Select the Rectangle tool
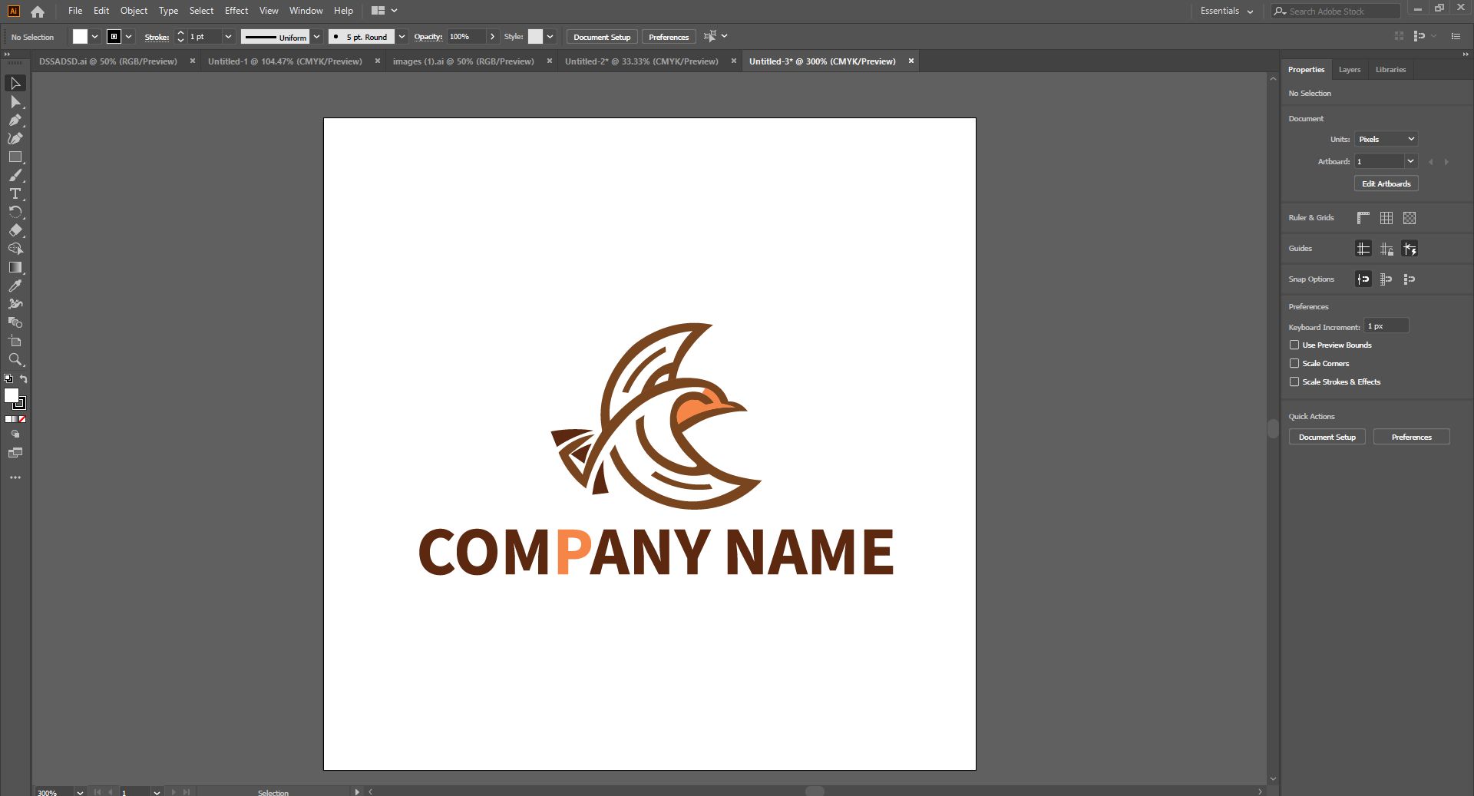 pos(15,157)
